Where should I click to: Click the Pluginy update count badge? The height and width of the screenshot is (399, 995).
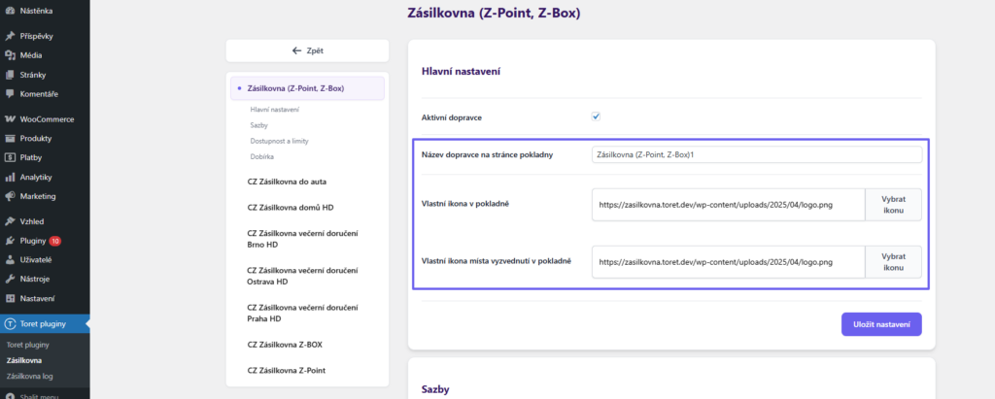pos(55,241)
